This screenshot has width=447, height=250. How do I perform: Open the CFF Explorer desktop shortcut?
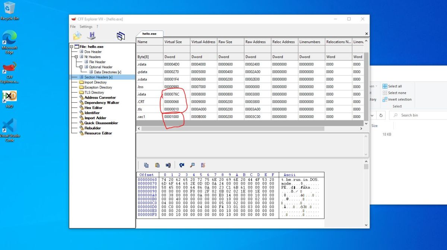click(9, 73)
